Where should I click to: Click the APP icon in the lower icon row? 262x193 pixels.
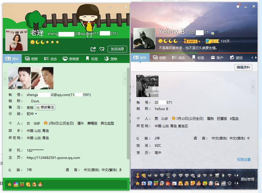(223, 183)
